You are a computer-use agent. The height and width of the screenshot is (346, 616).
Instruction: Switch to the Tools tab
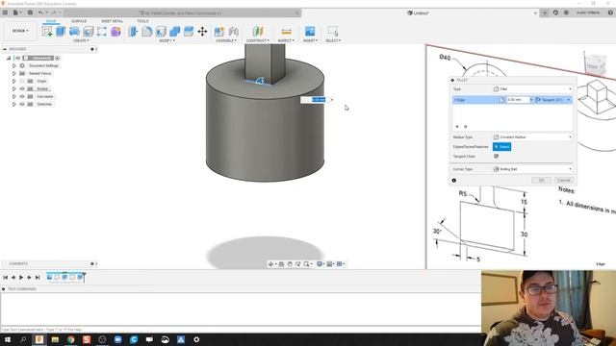coord(142,21)
